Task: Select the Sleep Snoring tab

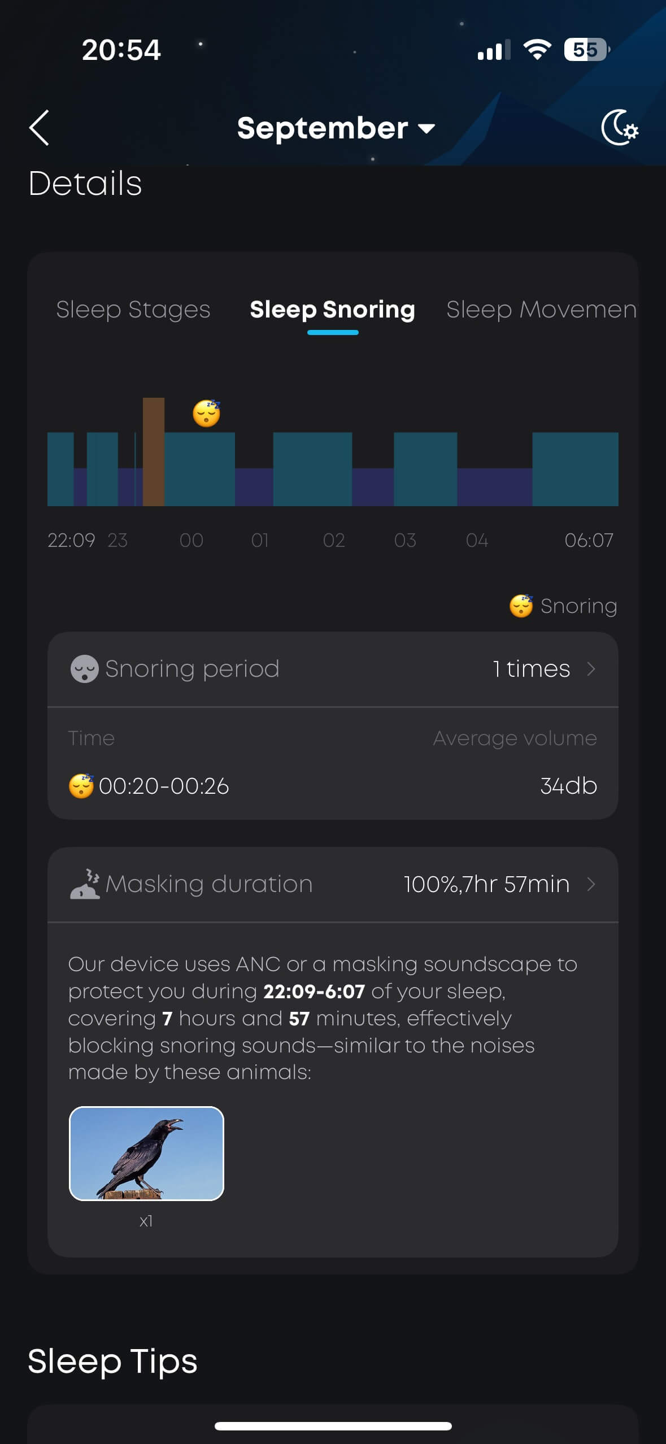Action: tap(332, 310)
